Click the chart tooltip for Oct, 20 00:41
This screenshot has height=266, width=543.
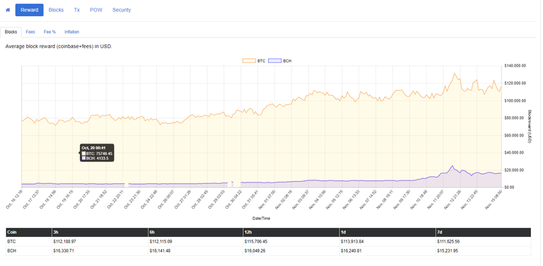click(x=97, y=153)
